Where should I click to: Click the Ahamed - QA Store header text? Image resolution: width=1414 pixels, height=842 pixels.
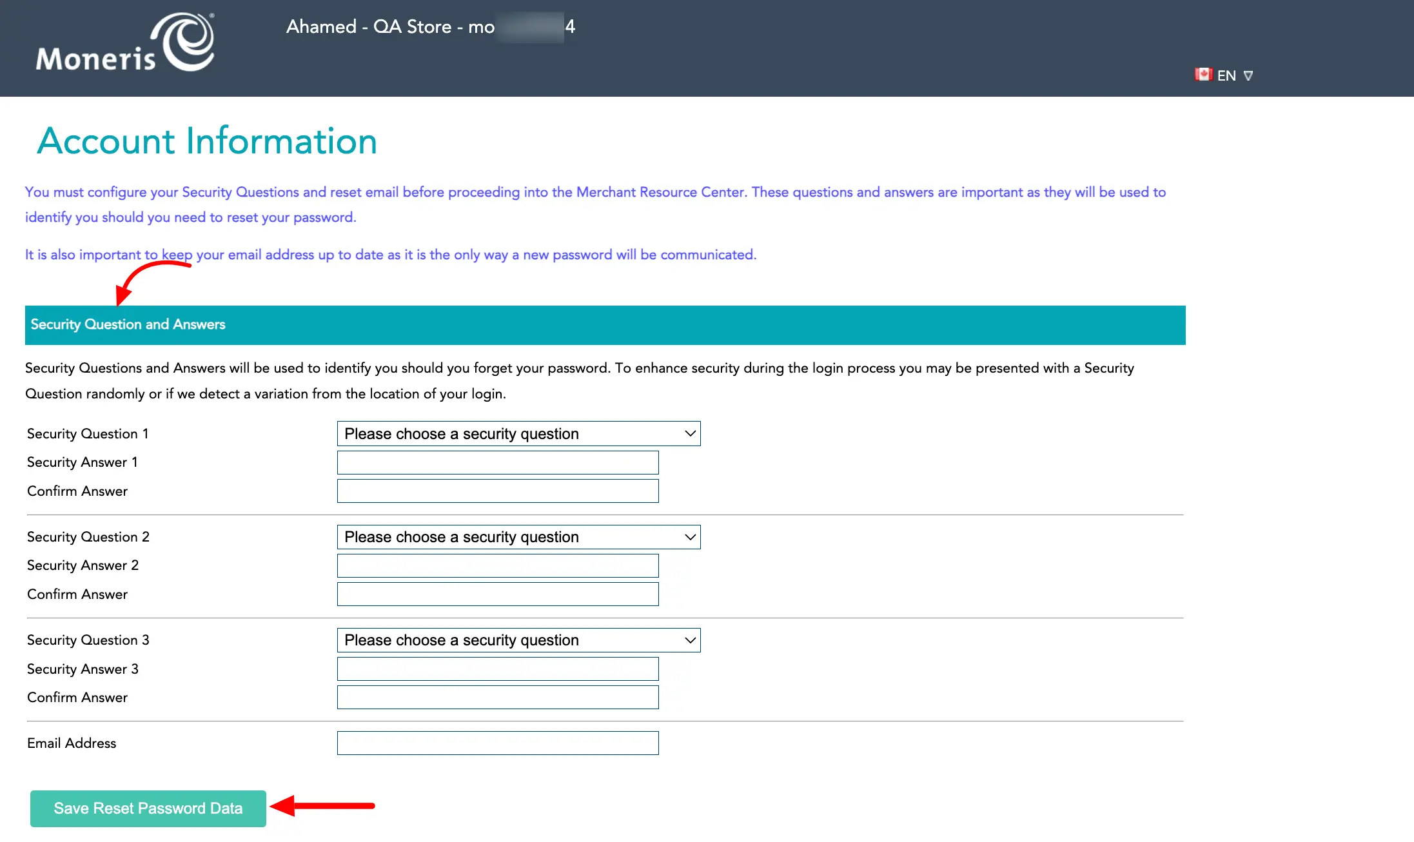[x=430, y=26]
